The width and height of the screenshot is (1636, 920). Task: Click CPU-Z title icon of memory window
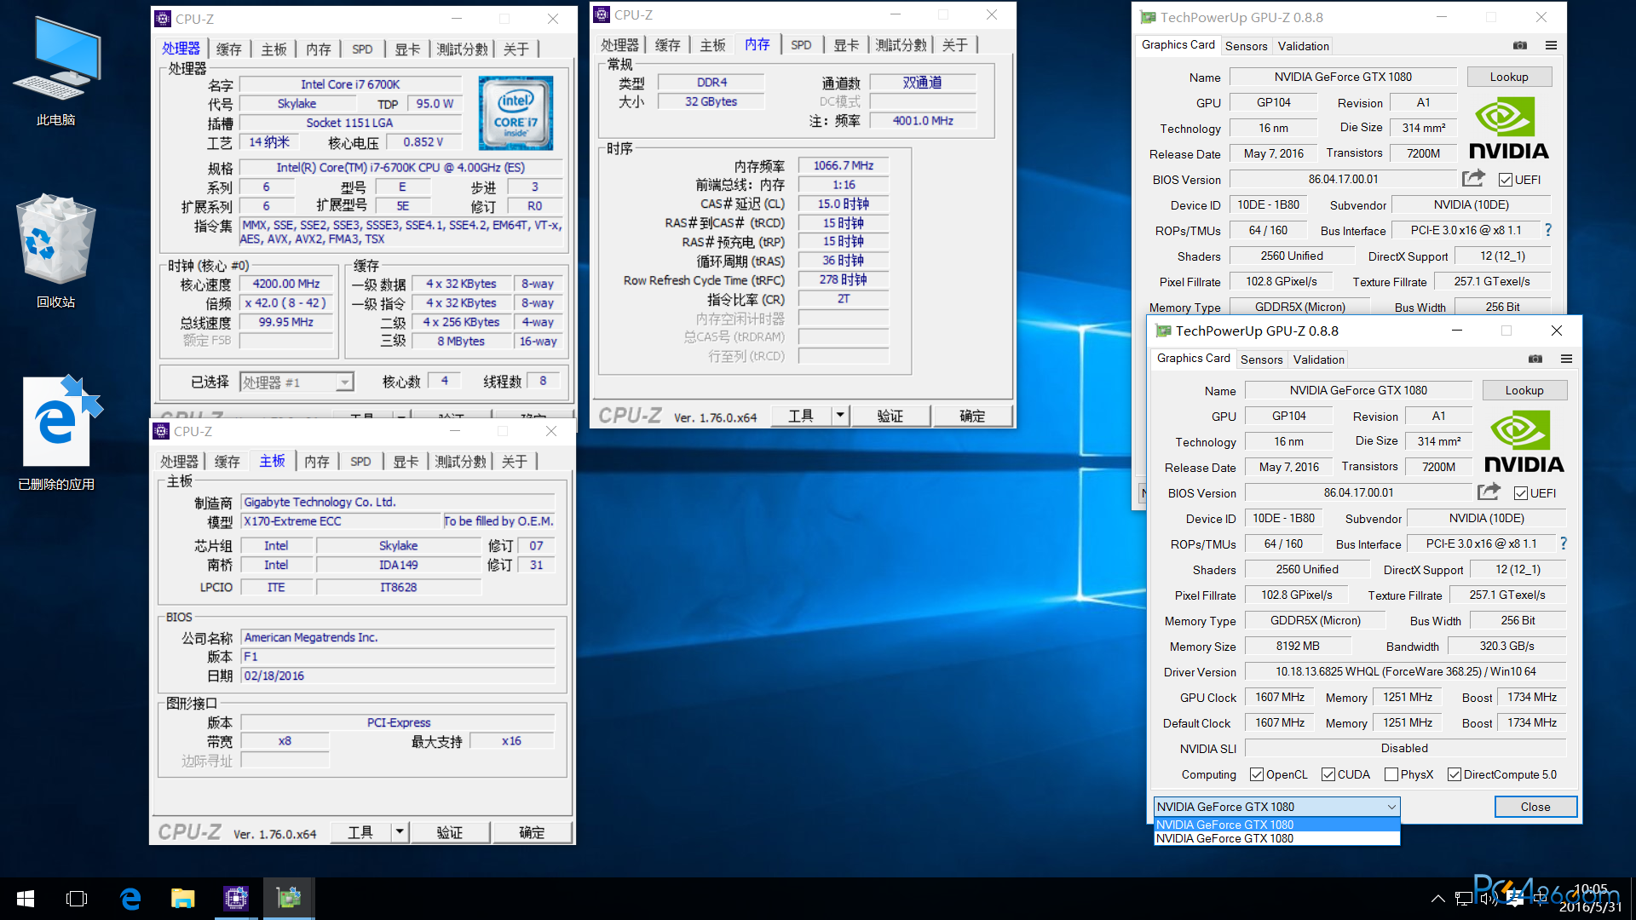[602, 14]
